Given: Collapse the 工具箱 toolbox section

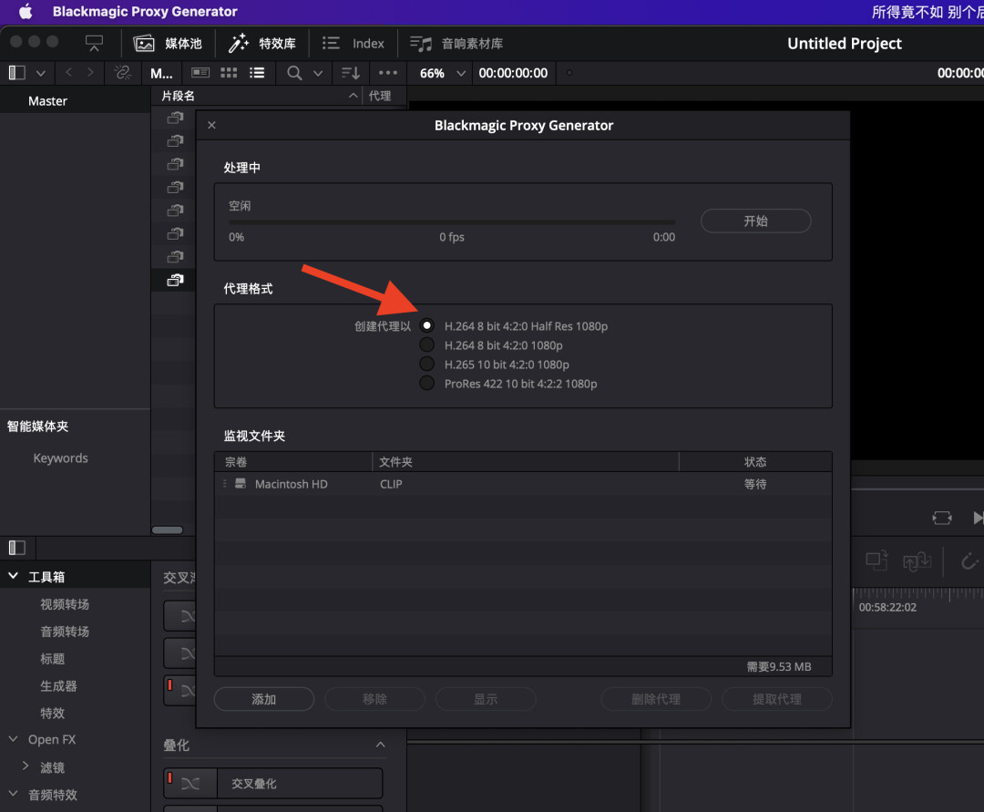Looking at the screenshot, I should pyautogui.click(x=13, y=576).
